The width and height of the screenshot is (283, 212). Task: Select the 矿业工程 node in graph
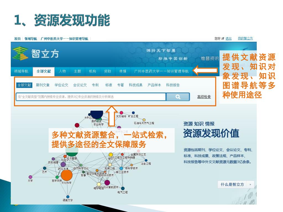pyautogui.click(x=133, y=113)
